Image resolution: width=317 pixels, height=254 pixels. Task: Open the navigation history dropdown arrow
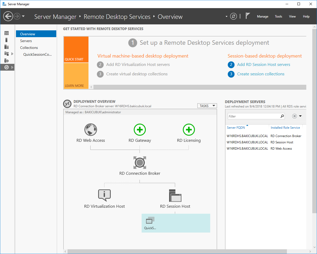23,16
